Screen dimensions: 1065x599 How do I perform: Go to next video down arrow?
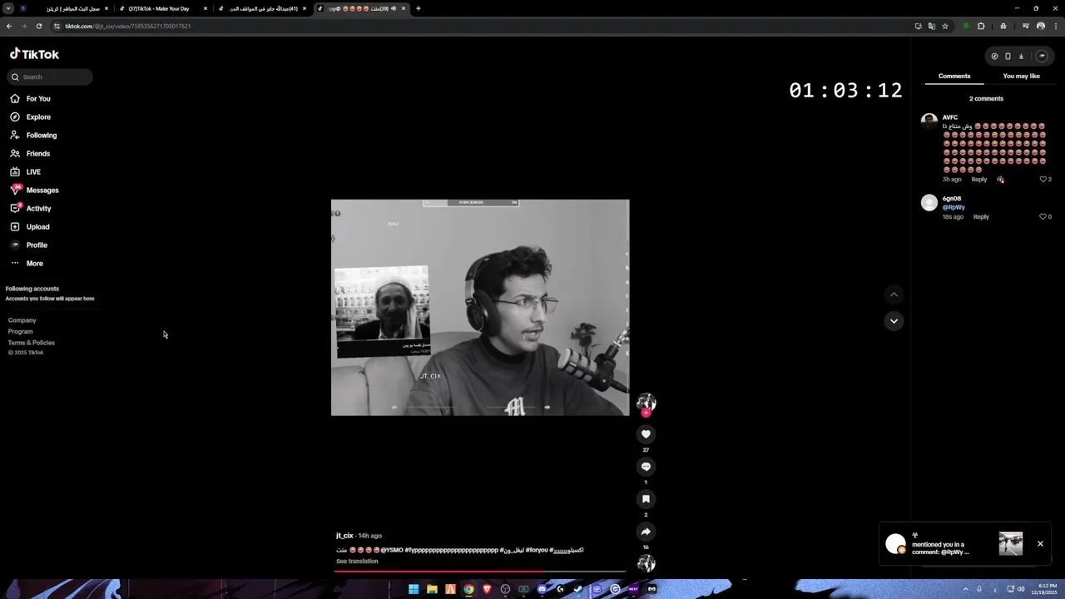(x=894, y=321)
